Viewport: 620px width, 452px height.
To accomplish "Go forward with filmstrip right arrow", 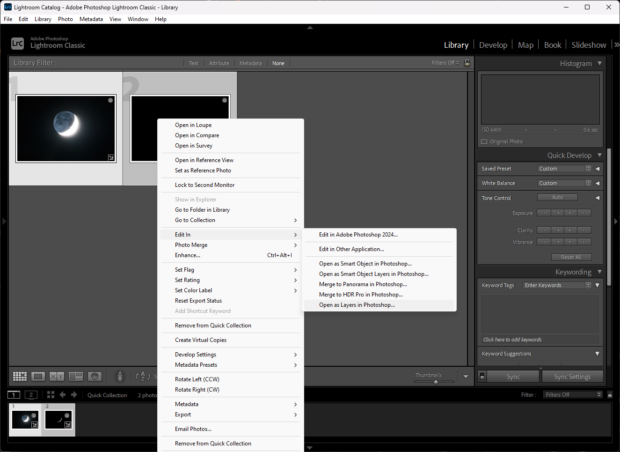I will [x=74, y=395].
